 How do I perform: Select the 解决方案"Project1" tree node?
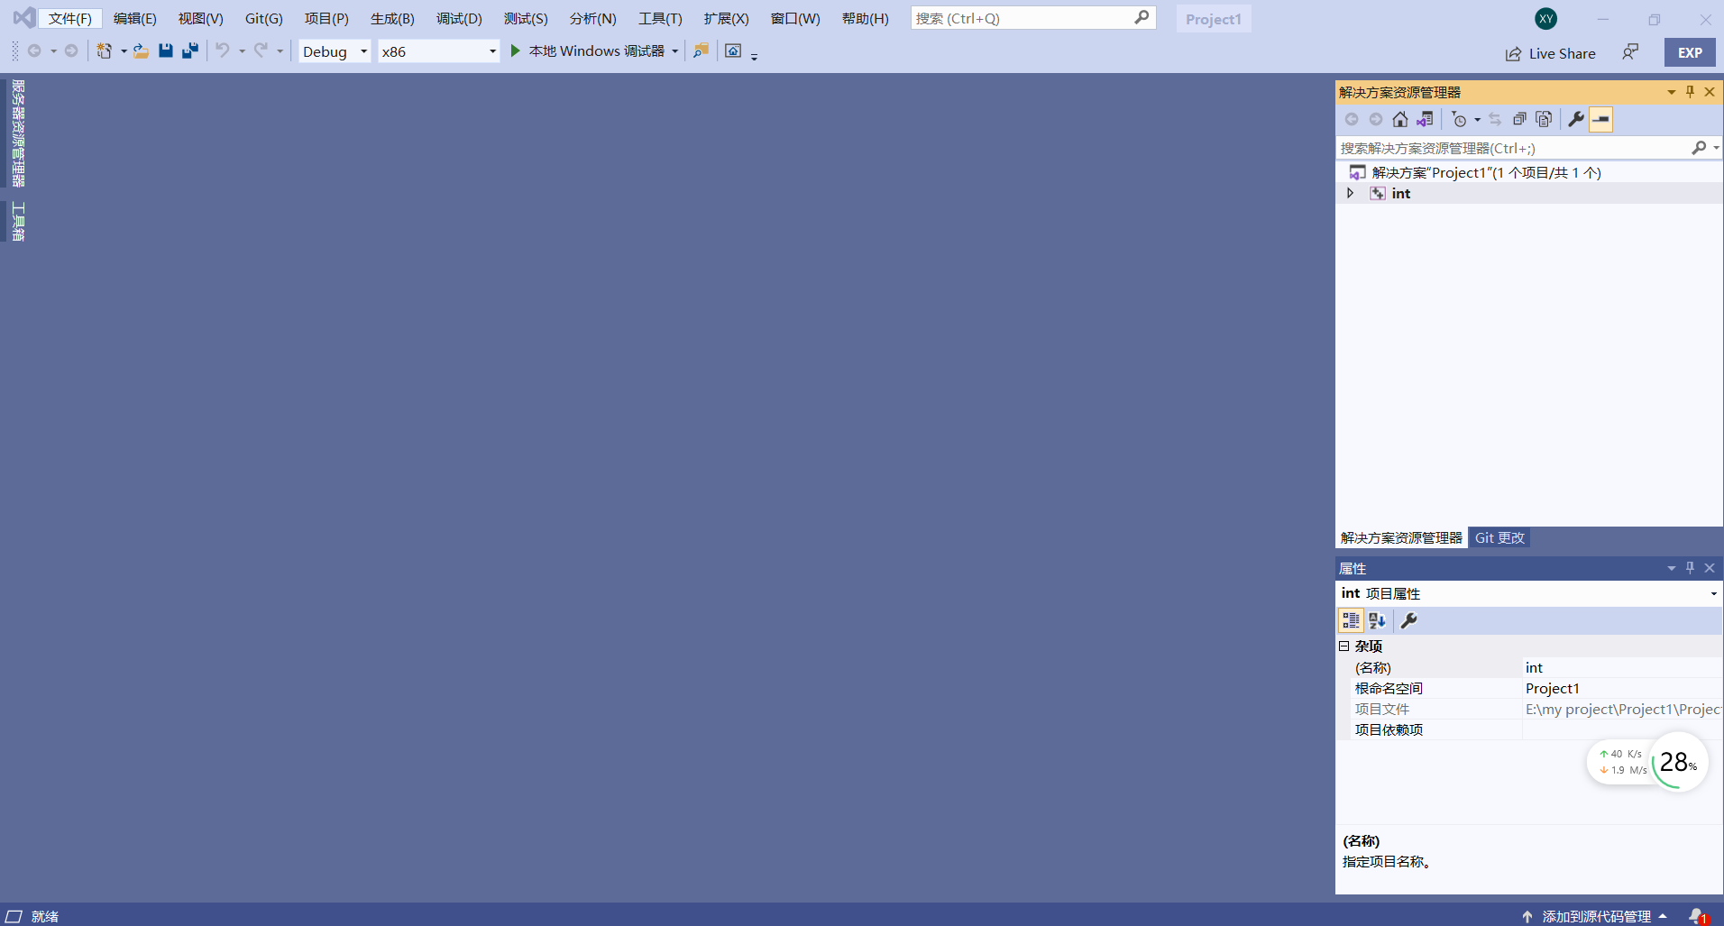[x=1486, y=172]
